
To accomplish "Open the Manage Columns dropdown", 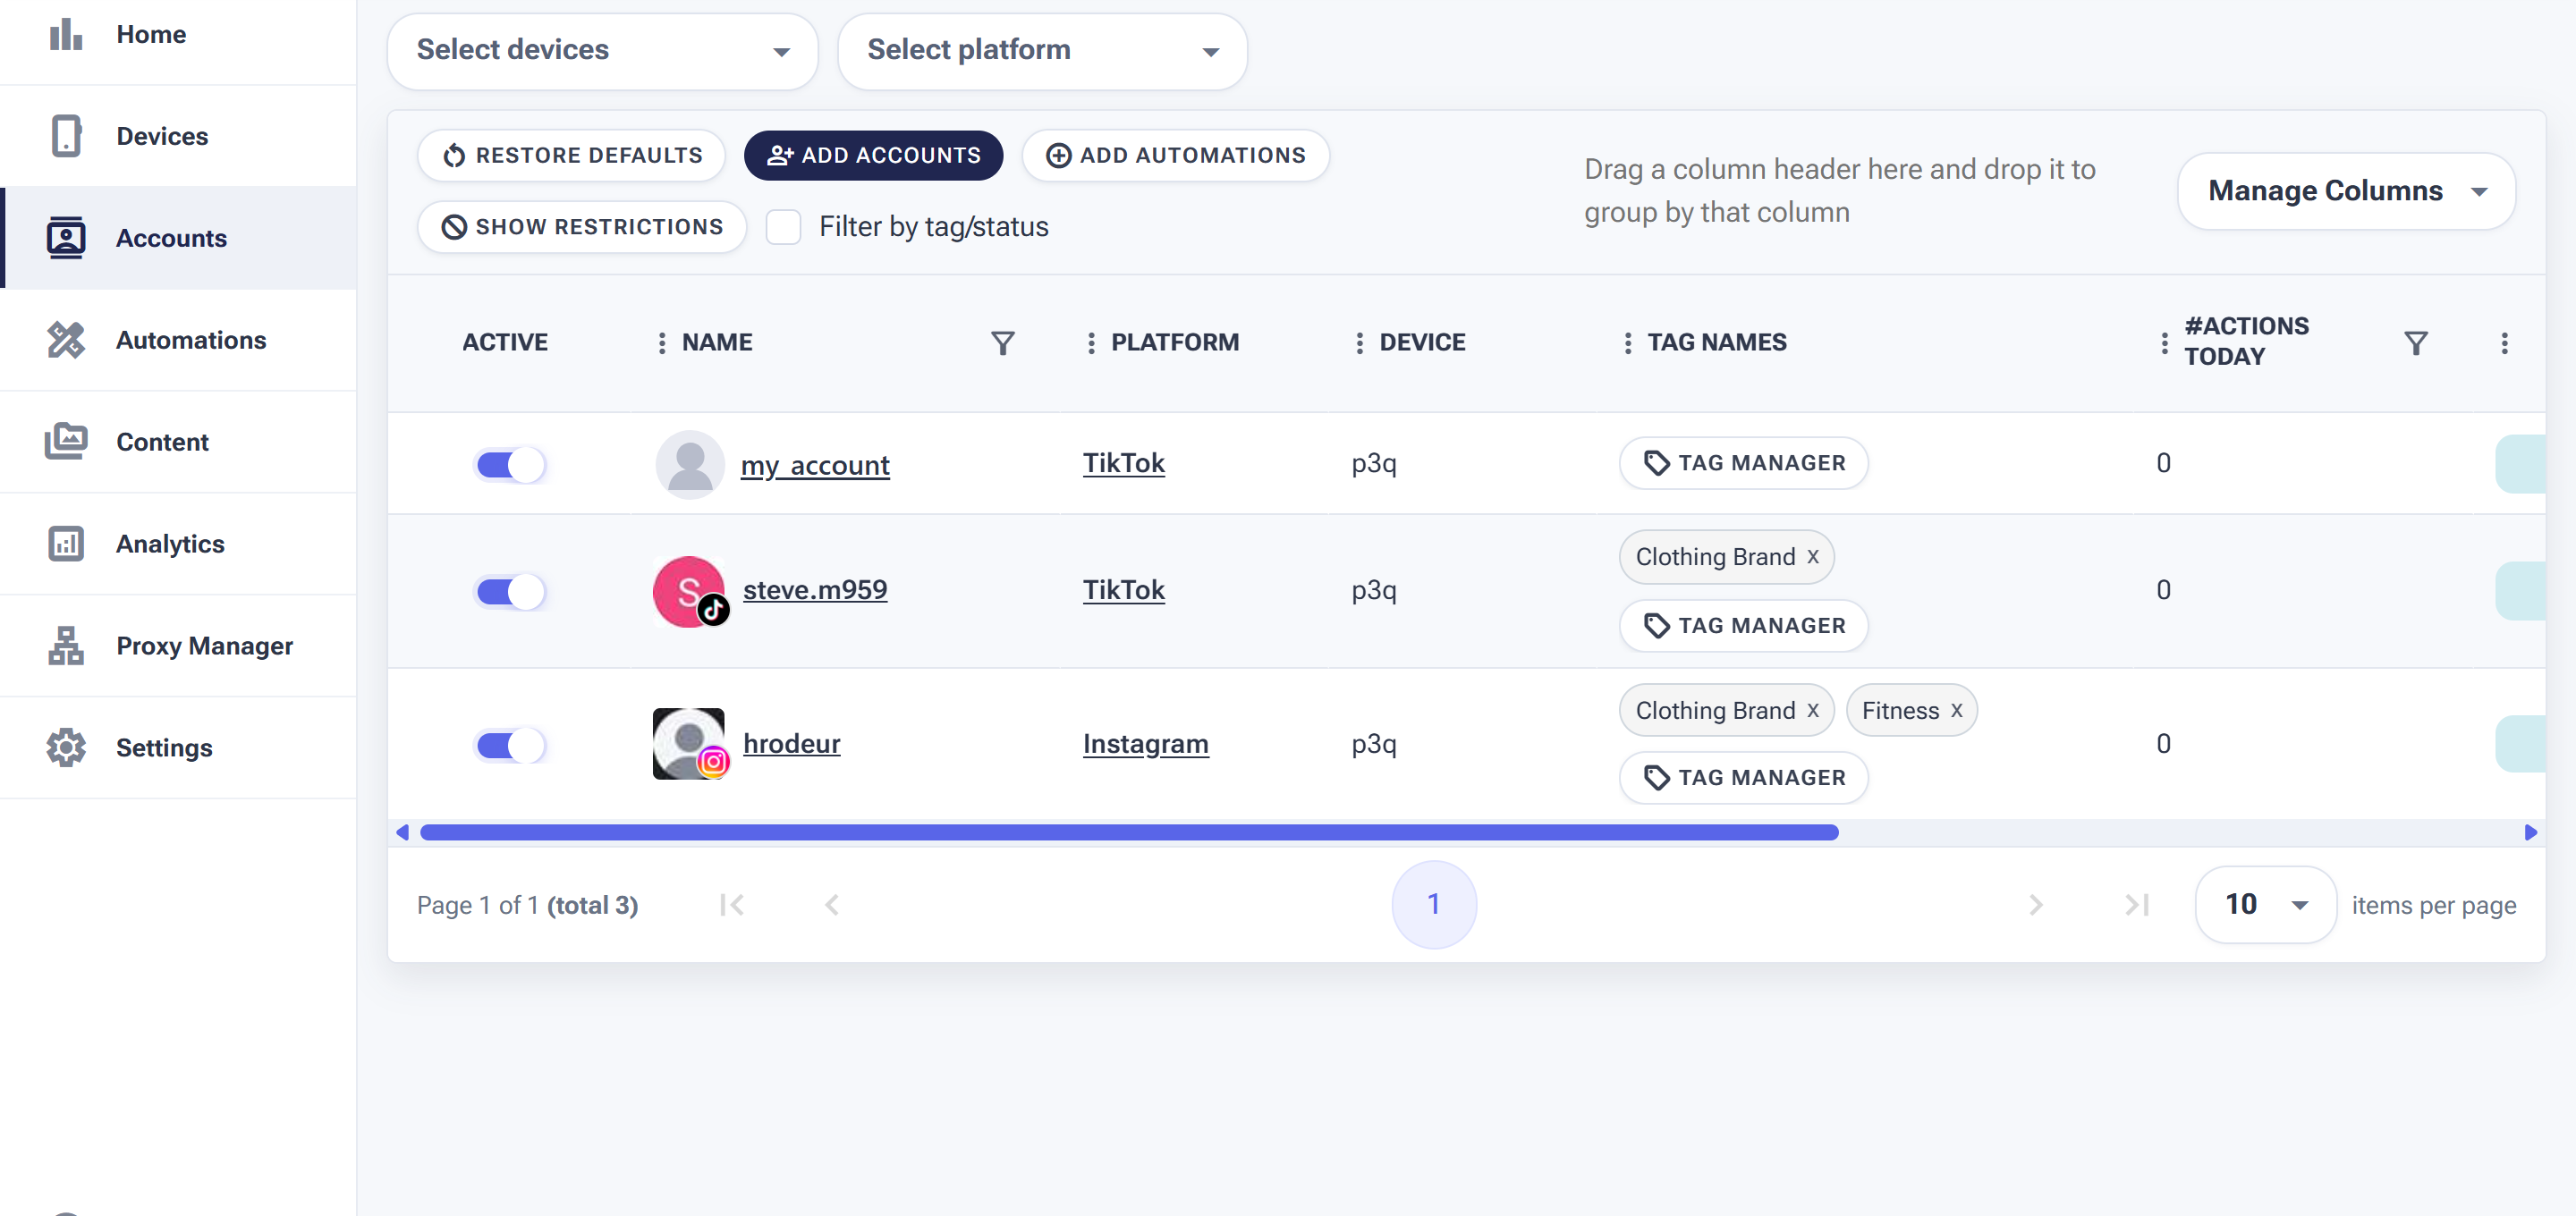I will click(2346, 191).
